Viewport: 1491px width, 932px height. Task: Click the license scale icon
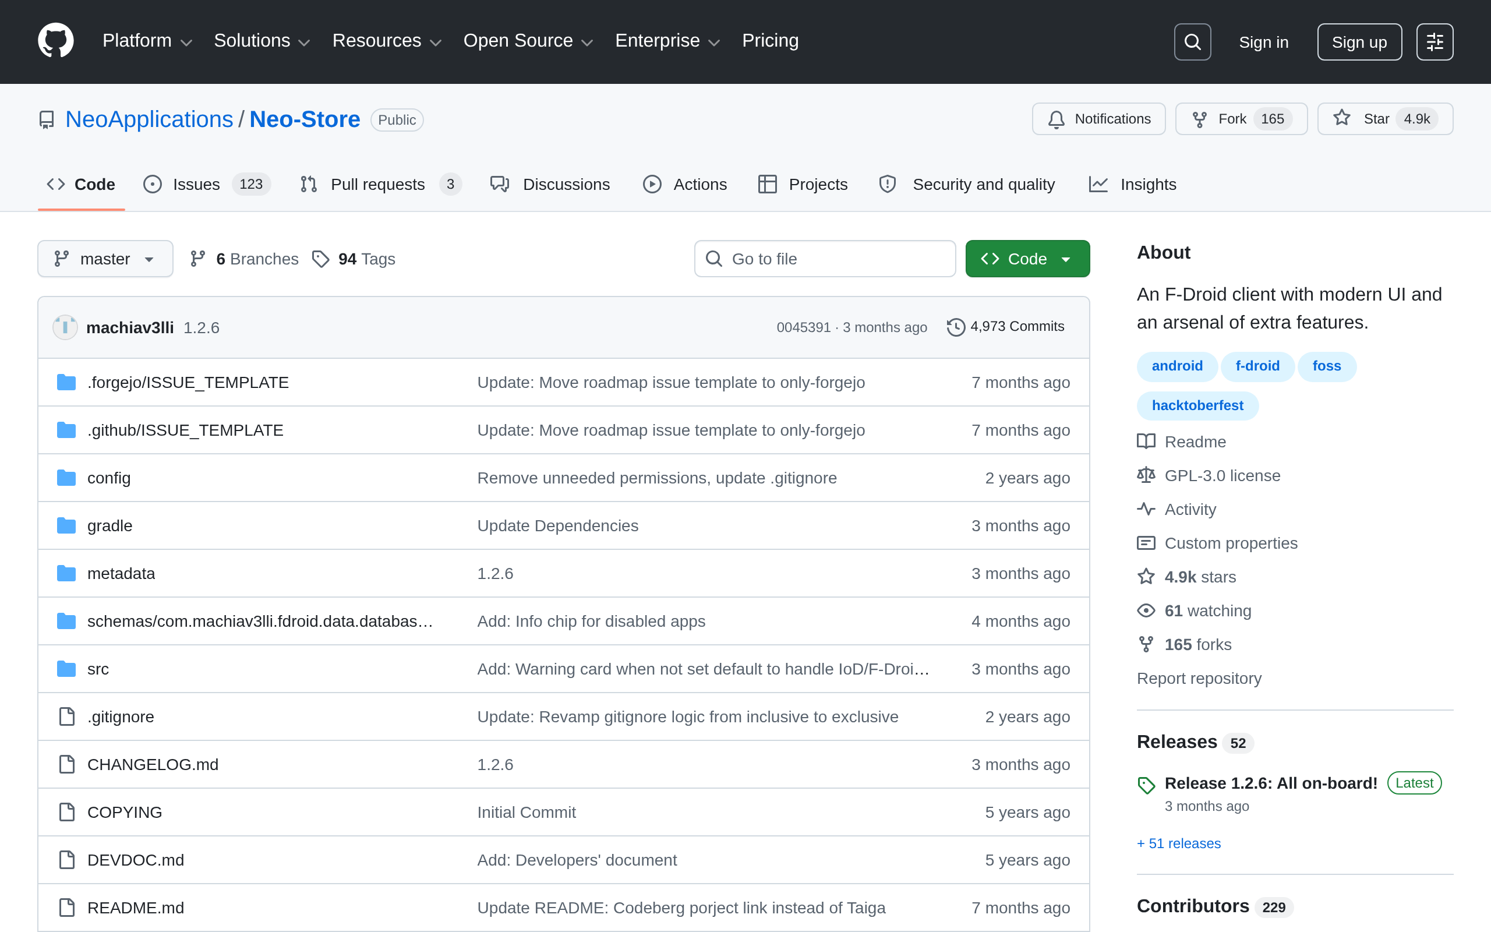click(1146, 475)
